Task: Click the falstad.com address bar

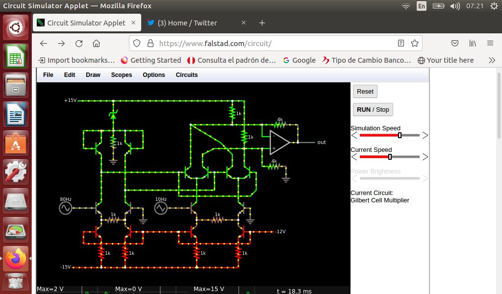Action: click(276, 43)
